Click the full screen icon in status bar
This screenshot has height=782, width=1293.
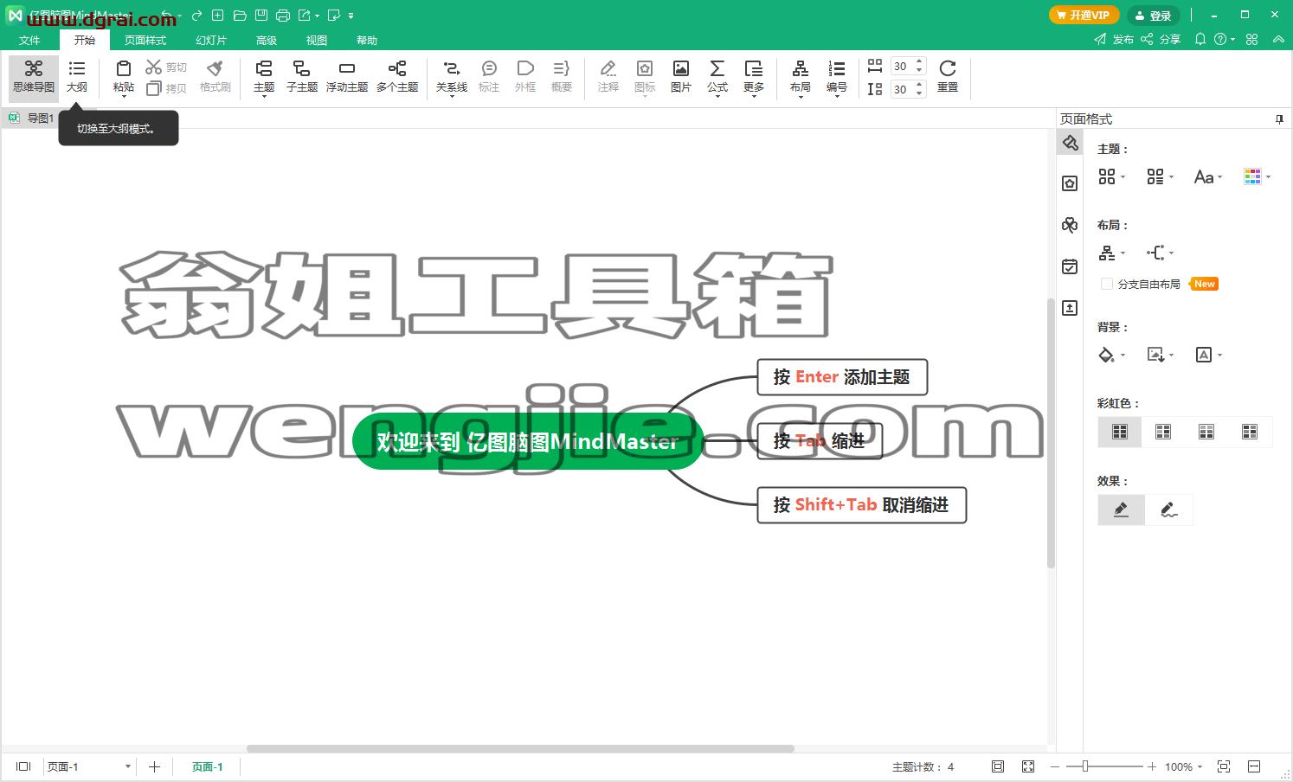1028,766
